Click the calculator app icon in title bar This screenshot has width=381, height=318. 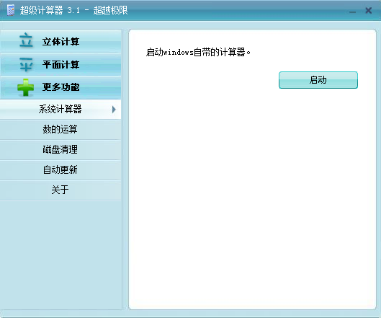click(x=11, y=10)
